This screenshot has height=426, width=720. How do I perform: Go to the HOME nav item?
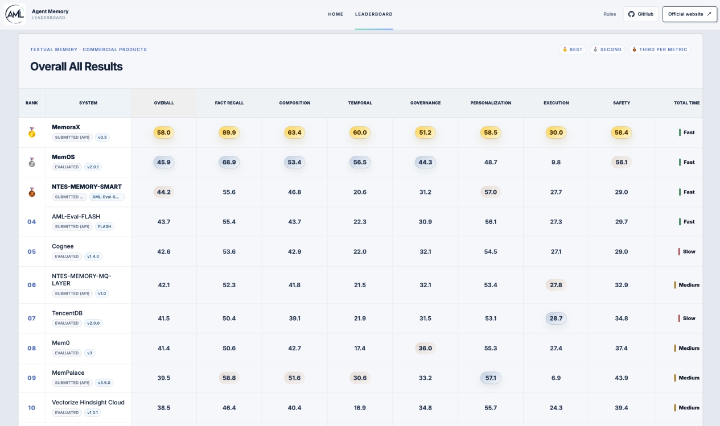pos(335,14)
